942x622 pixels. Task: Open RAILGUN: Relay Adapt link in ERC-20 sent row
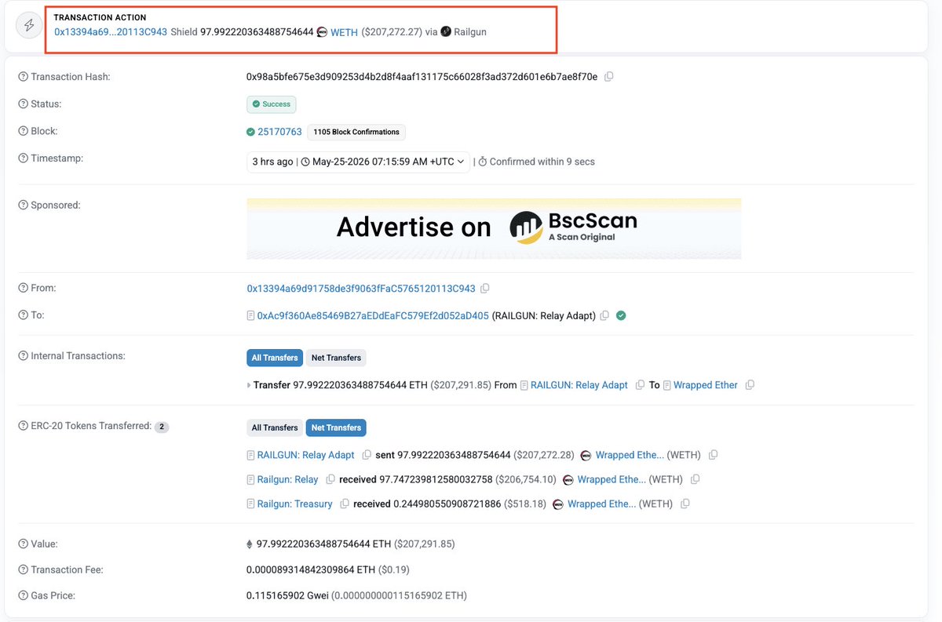[x=306, y=455]
